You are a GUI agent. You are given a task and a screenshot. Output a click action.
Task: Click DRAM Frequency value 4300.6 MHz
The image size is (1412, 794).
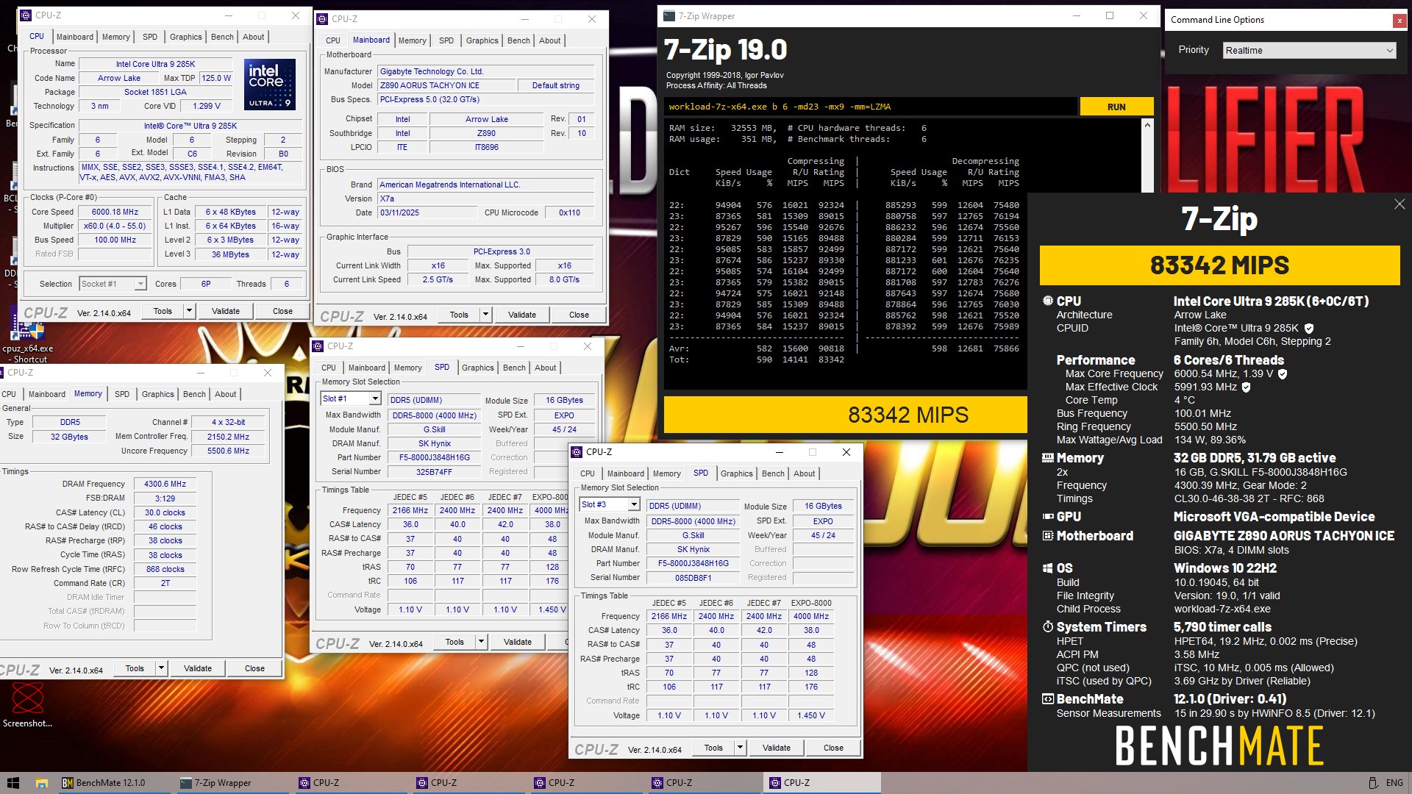pos(165,484)
